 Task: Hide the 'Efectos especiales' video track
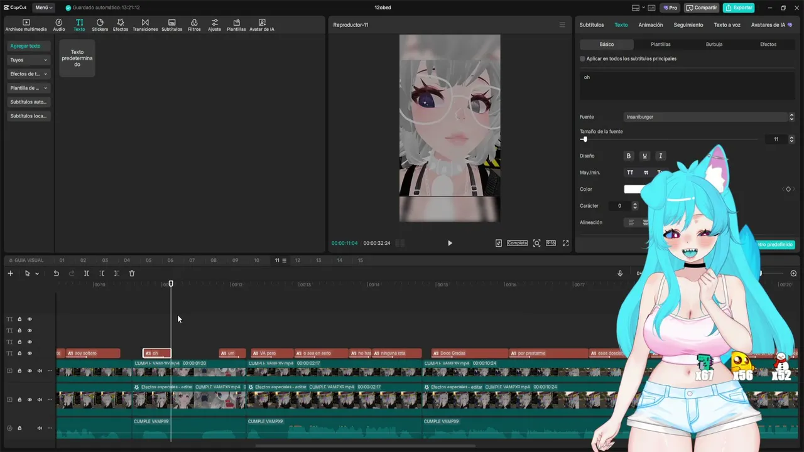pyautogui.click(x=30, y=399)
